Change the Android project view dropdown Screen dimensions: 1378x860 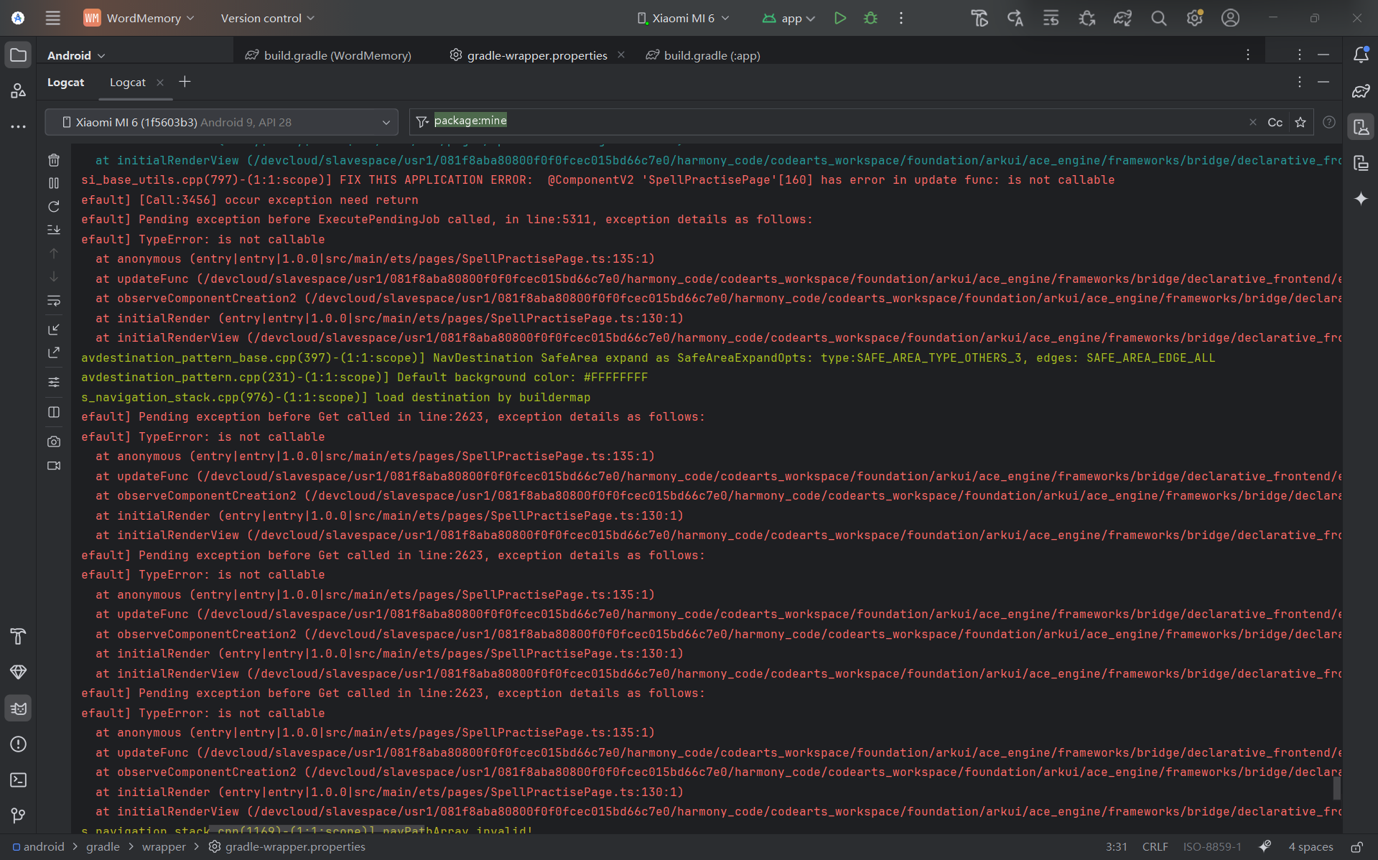[x=76, y=55]
